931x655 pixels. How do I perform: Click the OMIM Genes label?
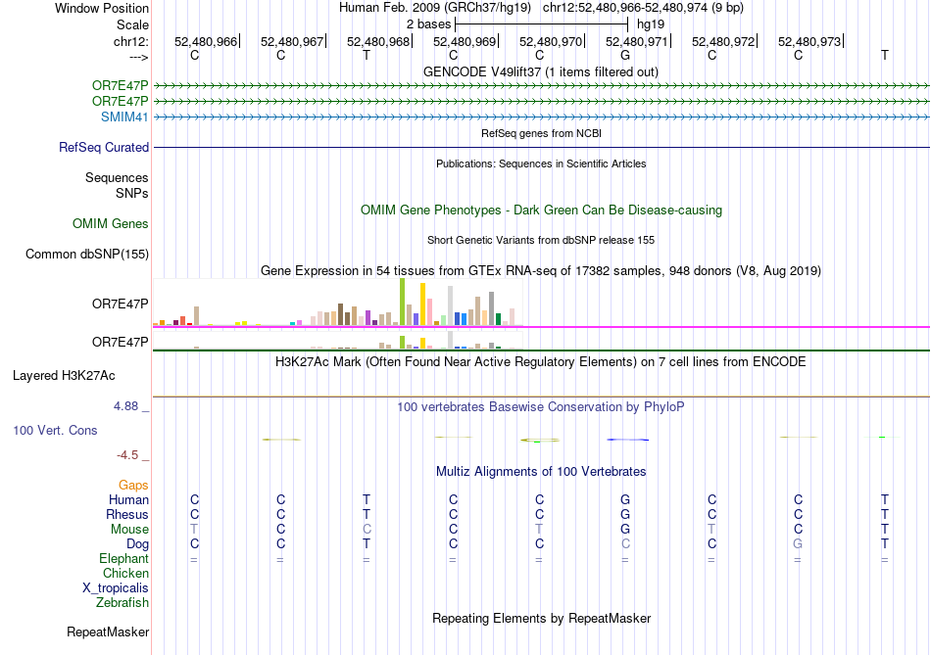pyautogui.click(x=111, y=223)
